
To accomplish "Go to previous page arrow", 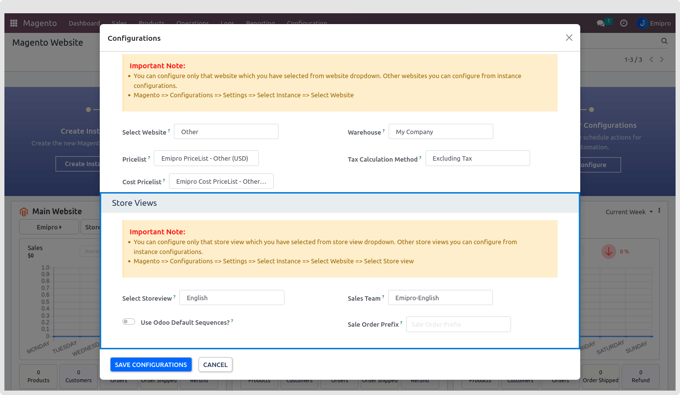I will coord(652,59).
